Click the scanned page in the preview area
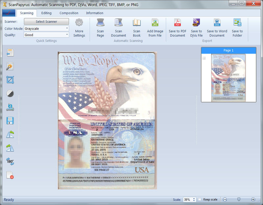263x205 pixels. (108, 120)
